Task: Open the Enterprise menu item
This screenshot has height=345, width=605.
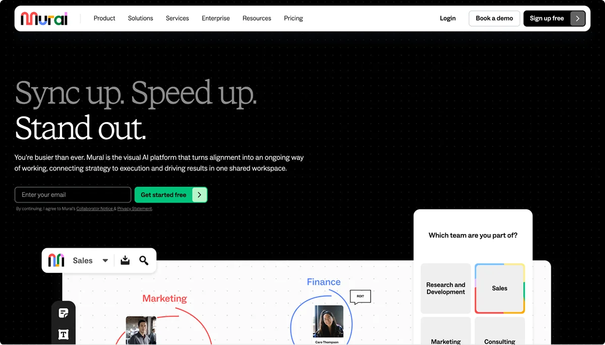Action: (216, 18)
